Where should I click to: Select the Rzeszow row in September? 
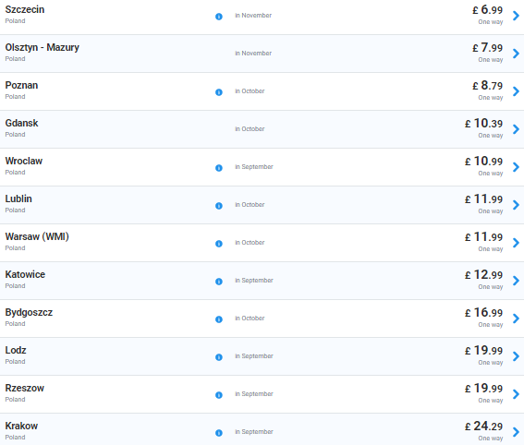(x=262, y=394)
